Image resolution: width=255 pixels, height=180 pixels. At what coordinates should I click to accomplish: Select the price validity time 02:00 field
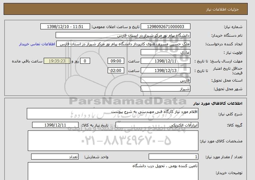click(116, 71)
